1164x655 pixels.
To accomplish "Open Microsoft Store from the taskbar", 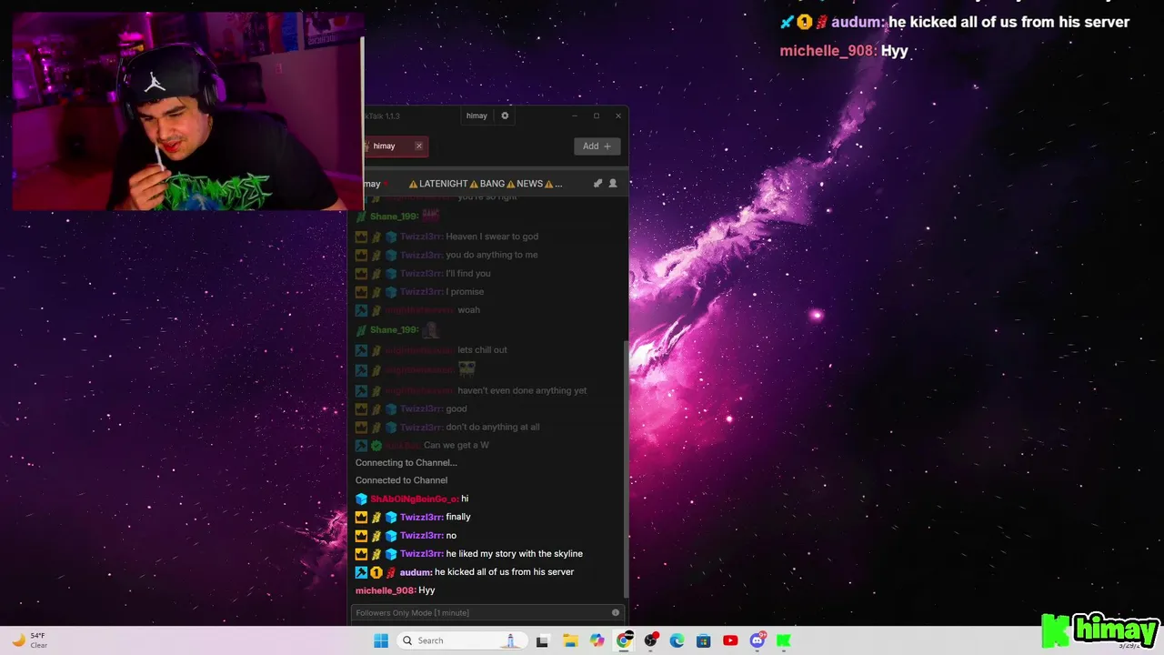I will click(x=704, y=640).
